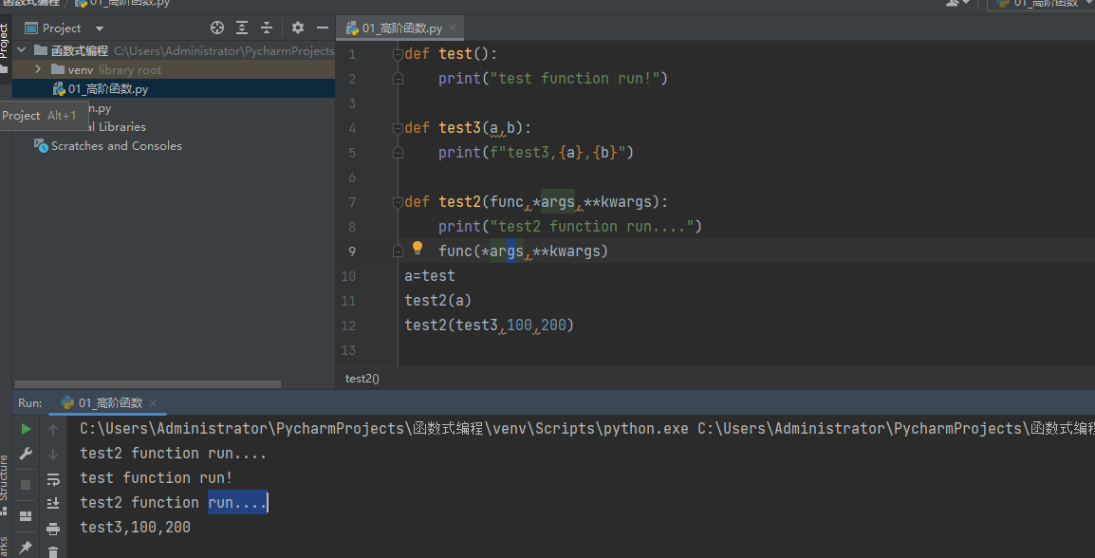This screenshot has height=558, width=1095.
Task: Clear console output with trash icon
Action: click(x=53, y=551)
